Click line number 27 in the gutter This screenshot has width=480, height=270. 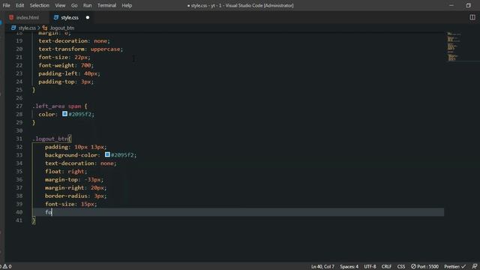pos(19,106)
